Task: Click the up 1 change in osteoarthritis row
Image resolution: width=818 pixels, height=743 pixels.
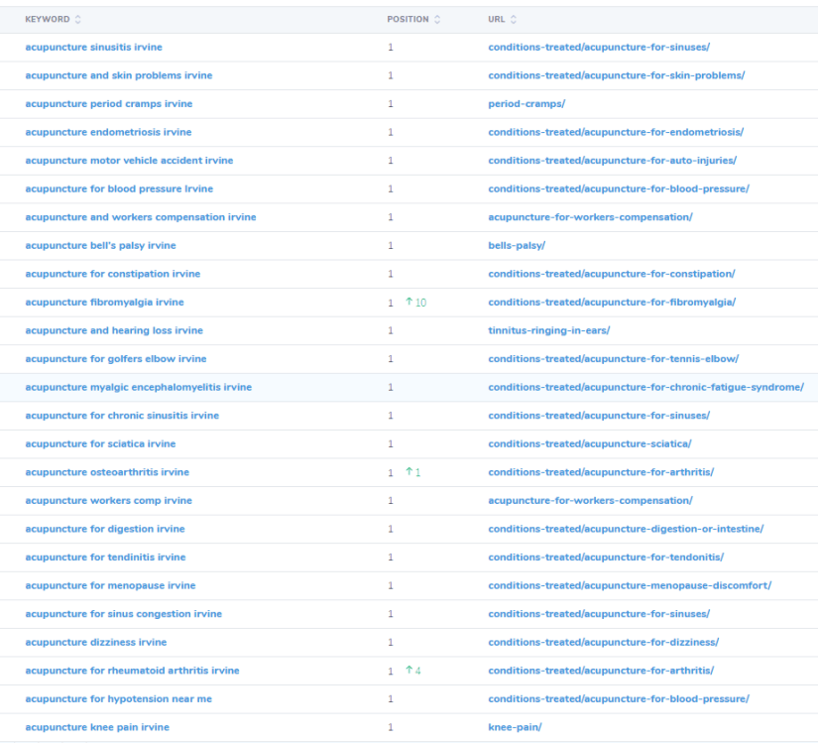Action: click(413, 472)
